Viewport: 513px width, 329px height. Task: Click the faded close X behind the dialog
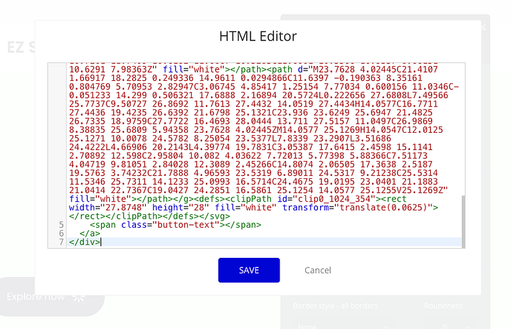(x=483, y=27)
